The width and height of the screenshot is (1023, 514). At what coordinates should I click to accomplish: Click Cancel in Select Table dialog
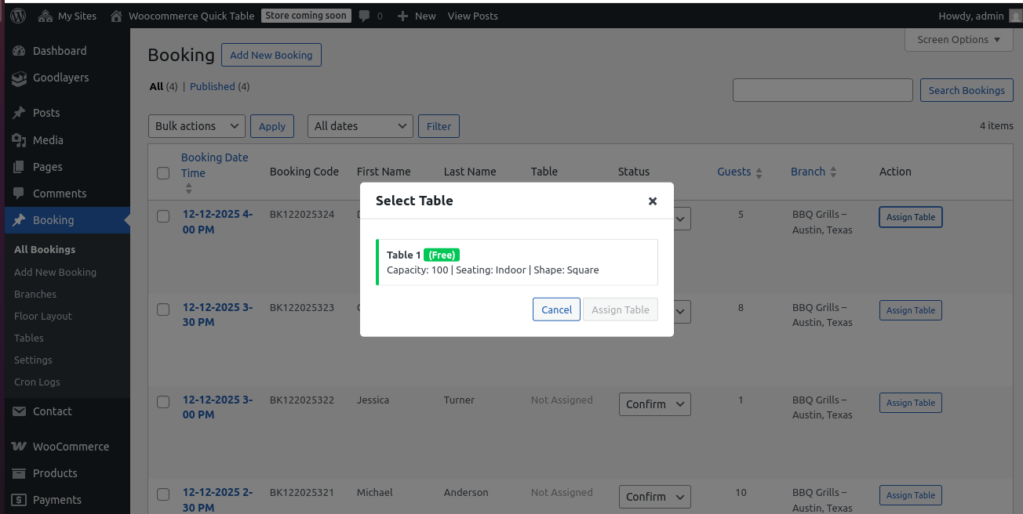tap(556, 309)
